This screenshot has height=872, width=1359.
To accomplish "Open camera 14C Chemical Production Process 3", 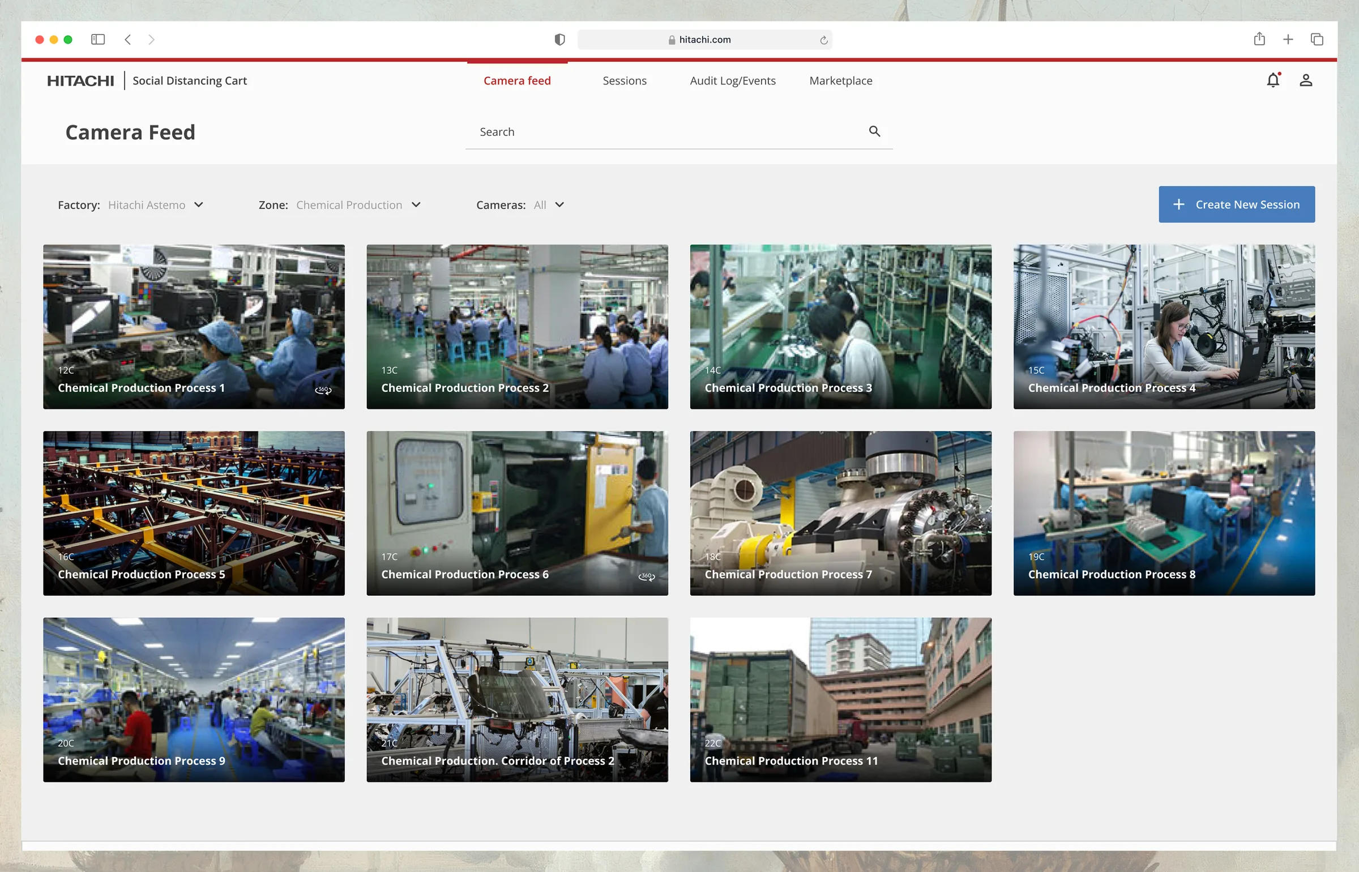I will [x=840, y=327].
